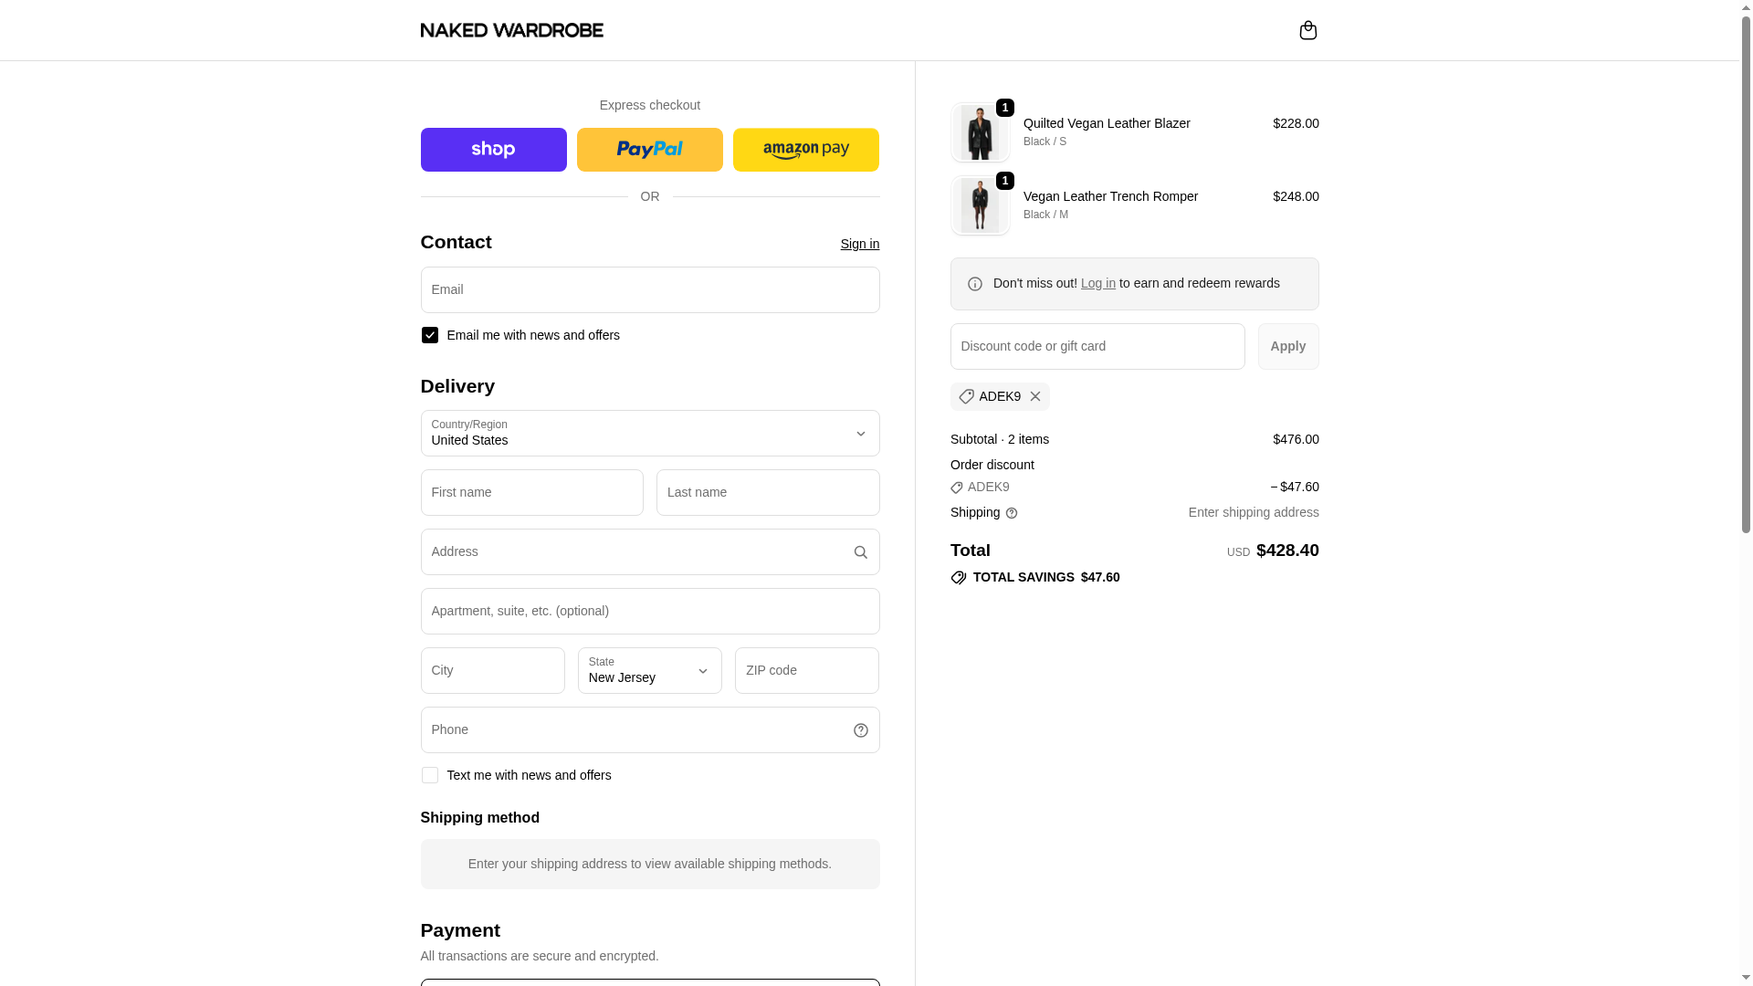Pay with Amazon Pay express button
Screen dimensions: 1753x986
click(805, 150)
